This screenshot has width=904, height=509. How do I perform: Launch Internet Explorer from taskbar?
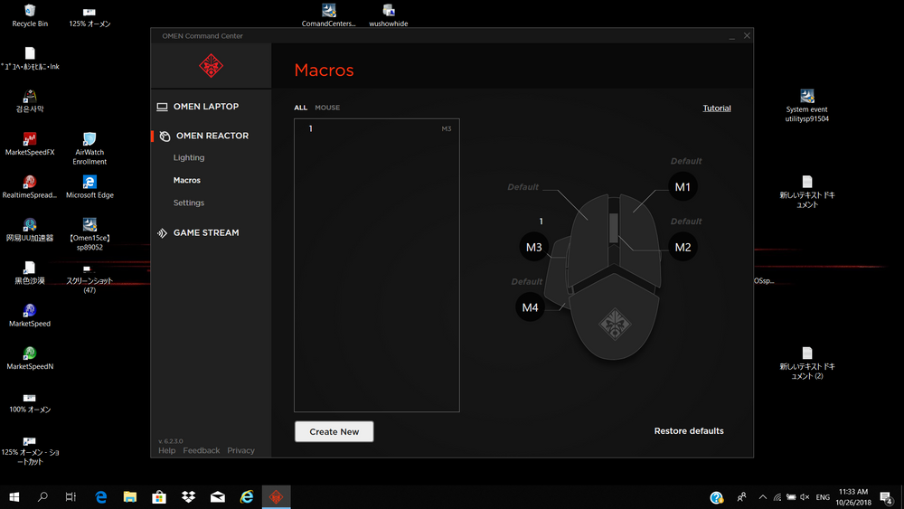(x=247, y=497)
